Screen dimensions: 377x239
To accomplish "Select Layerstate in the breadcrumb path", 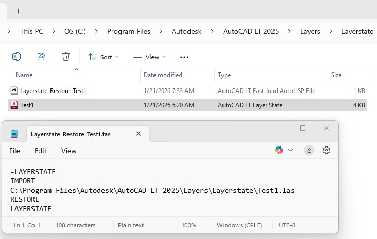I will [357, 31].
